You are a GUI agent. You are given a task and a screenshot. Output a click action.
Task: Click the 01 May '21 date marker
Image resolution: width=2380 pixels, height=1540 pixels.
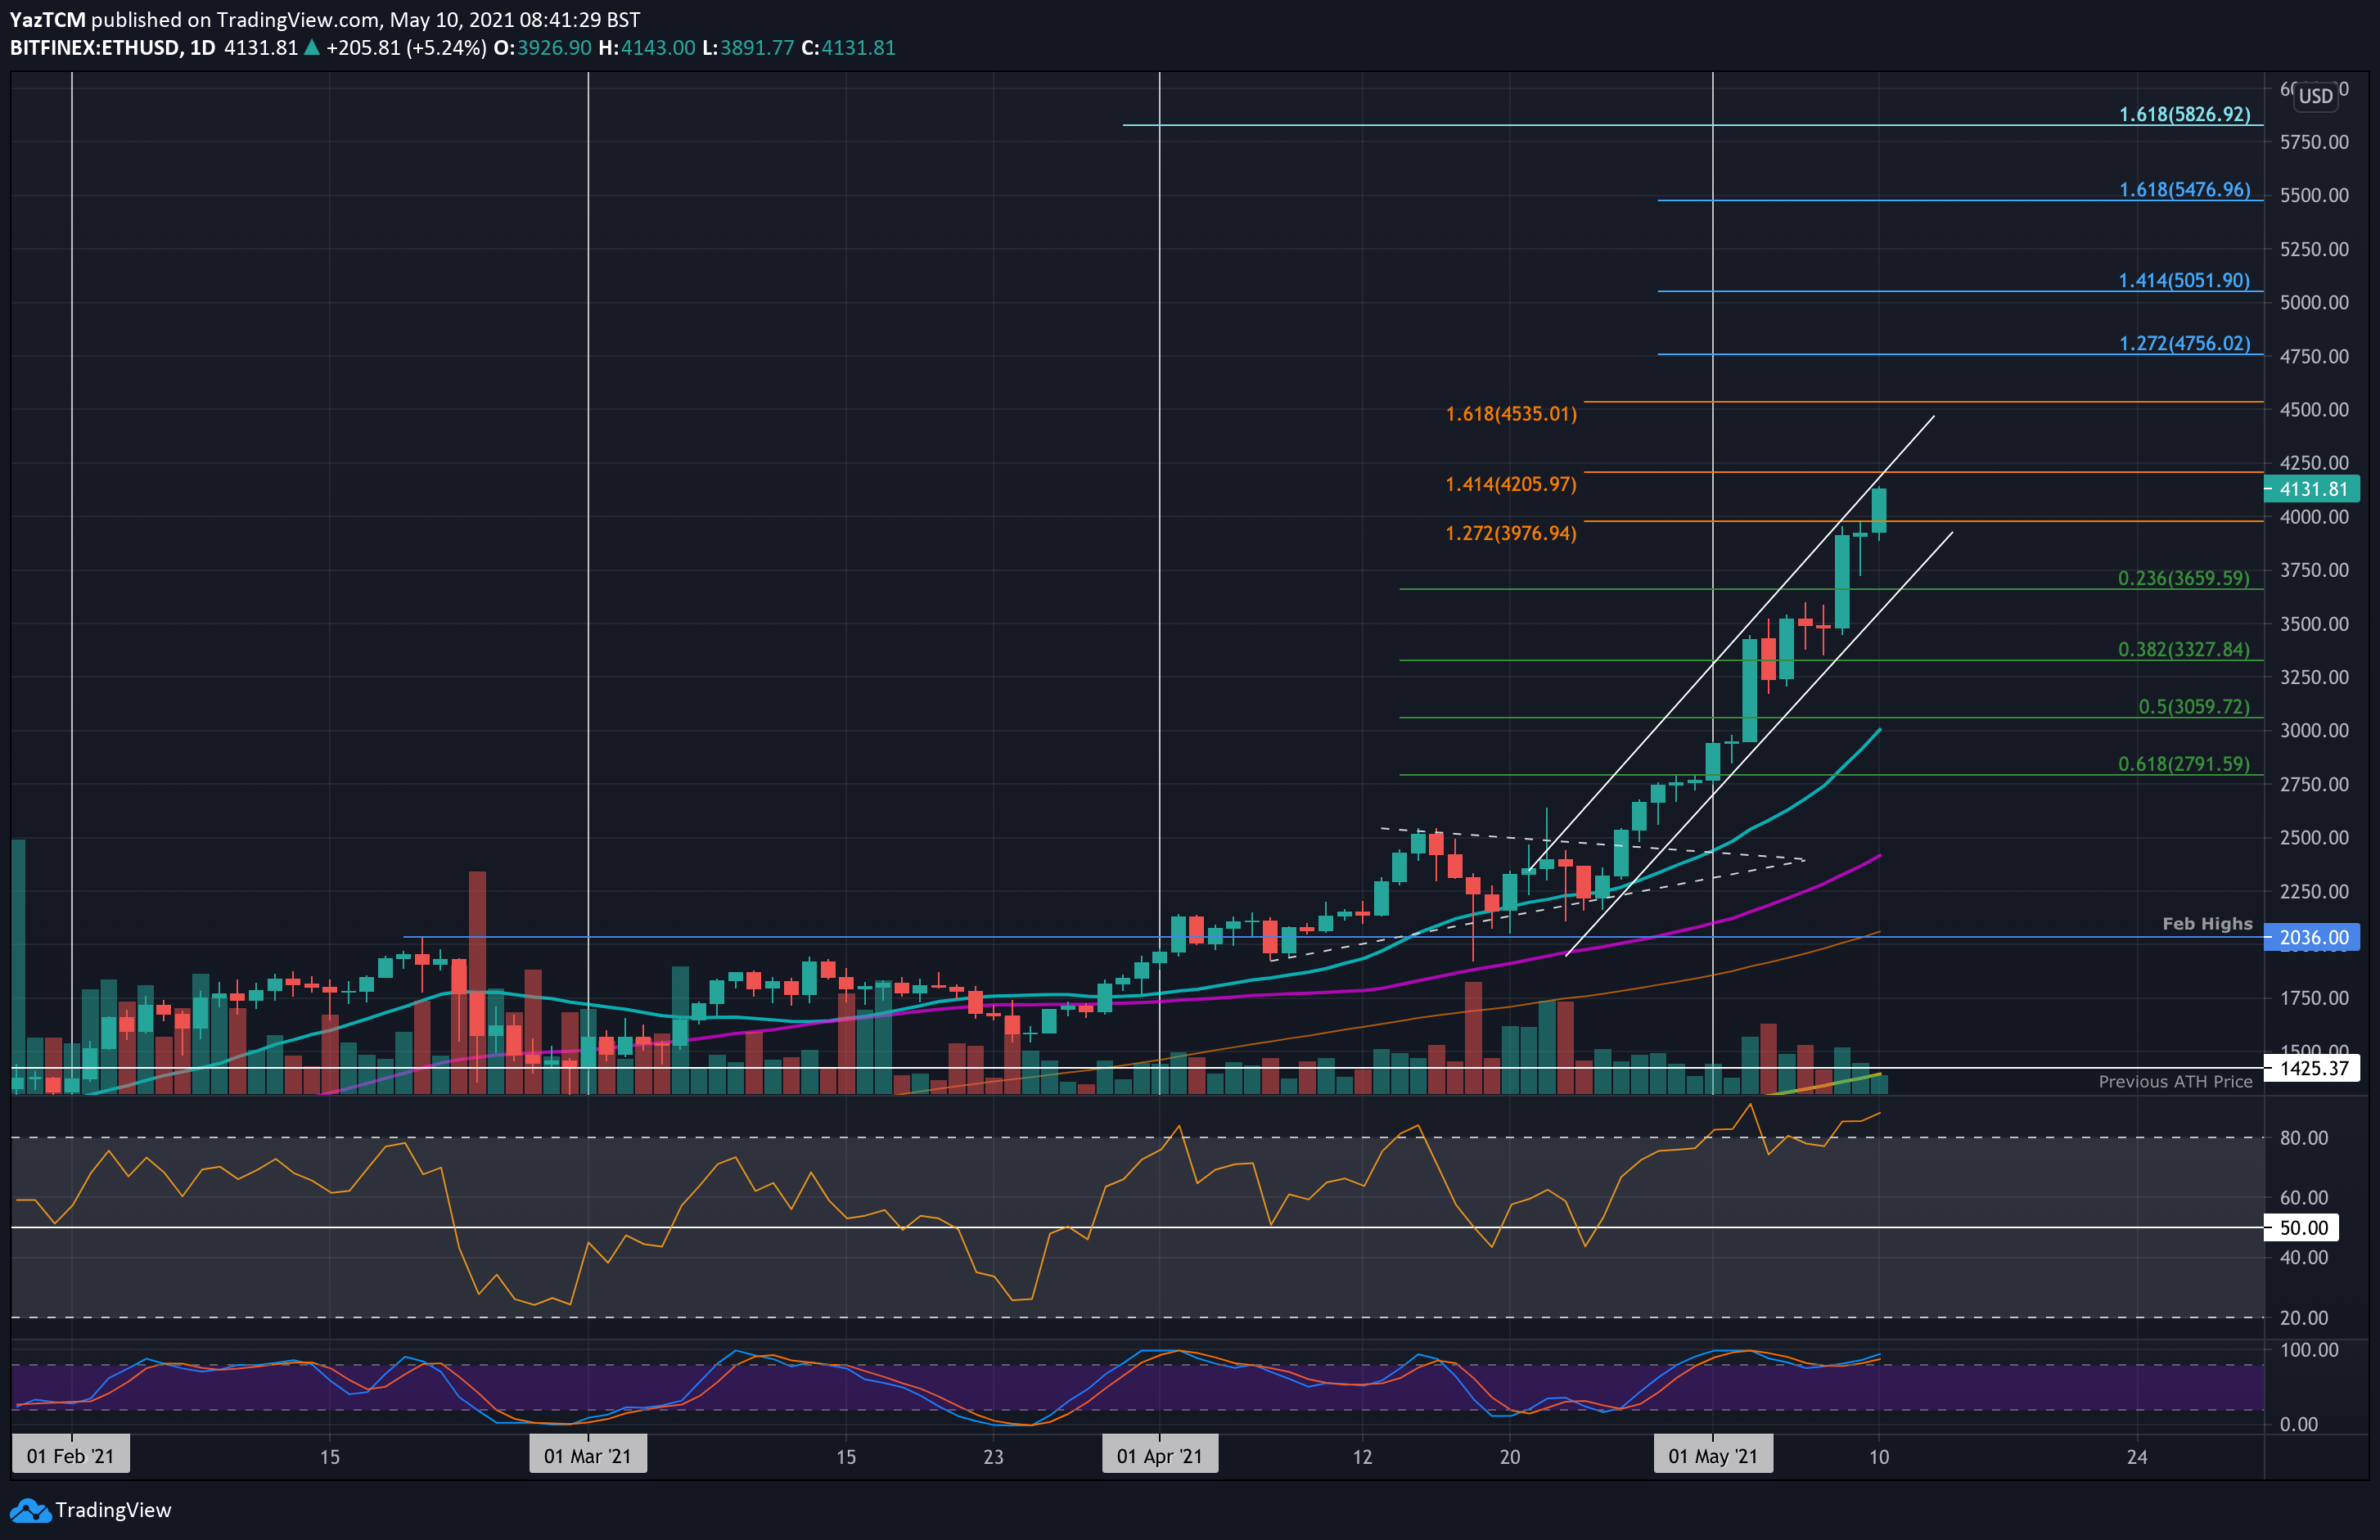coord(1713,1456)
